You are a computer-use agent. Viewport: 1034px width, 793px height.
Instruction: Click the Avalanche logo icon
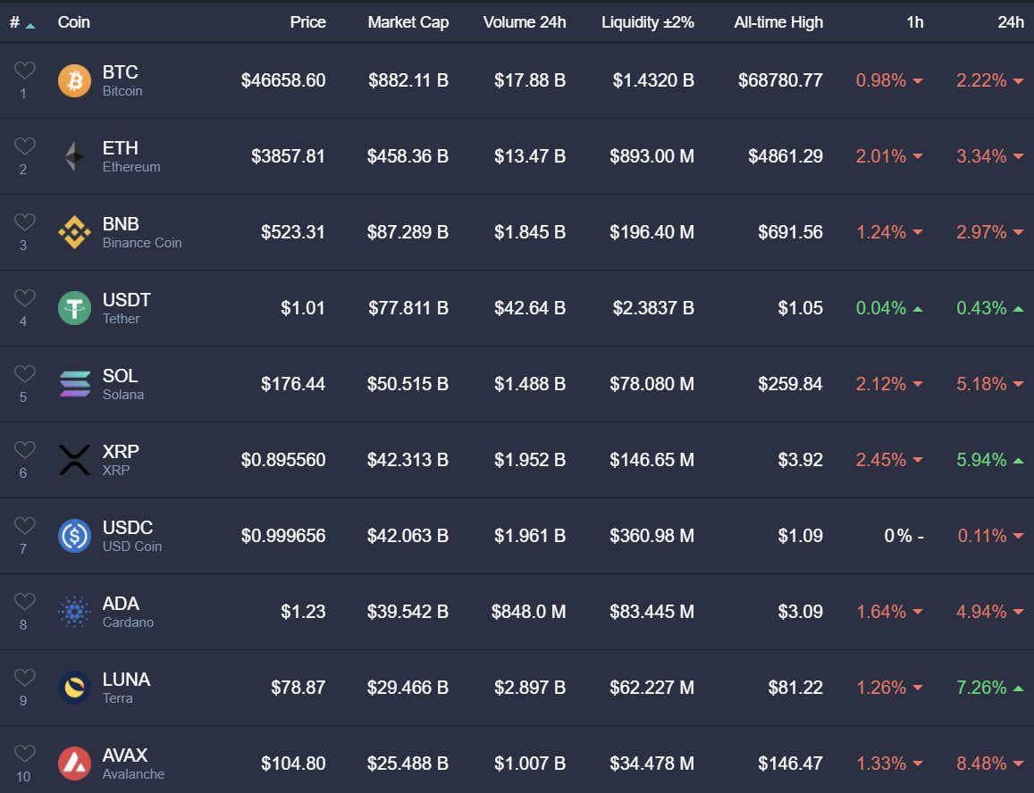click(x=74, y=763)
